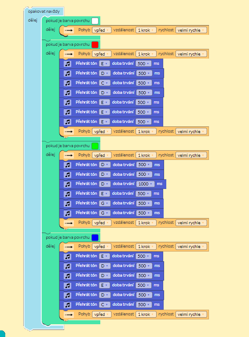This screenshot has height=337, width=249.
Task: Click the music note icon of red section's tone C block
Action: coord(67,83)
